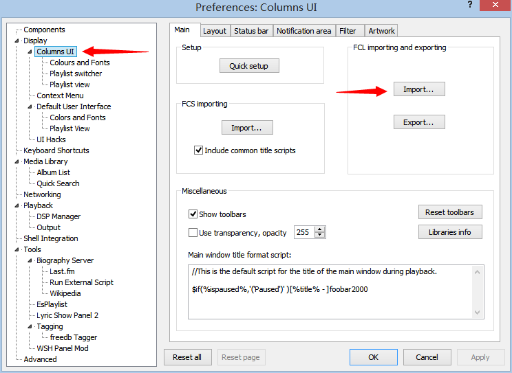Collapse the Columns UI tree node
Screen dimensions: 512x373
(30, 52)
